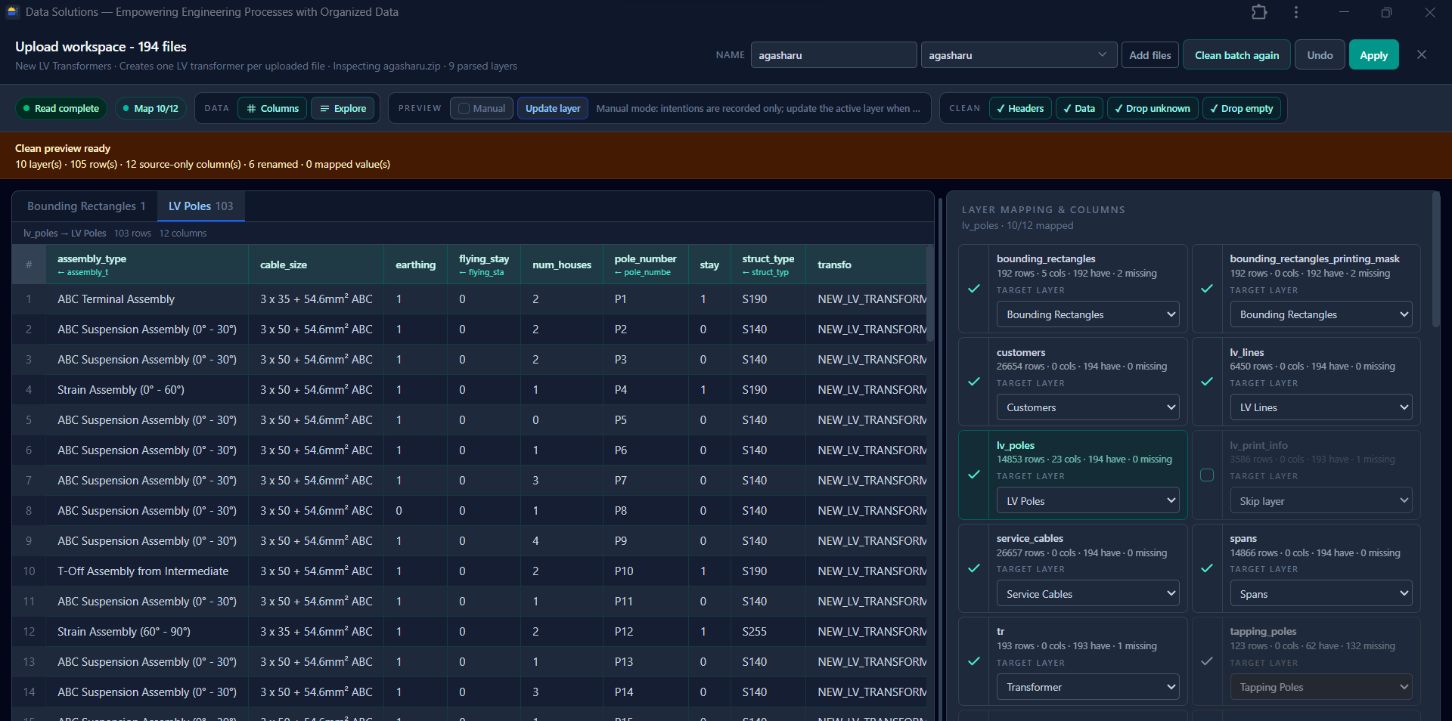Open LV Lines target layer dropdown
This screenshot has height=721, width=1452.
tap(1320, 407)
